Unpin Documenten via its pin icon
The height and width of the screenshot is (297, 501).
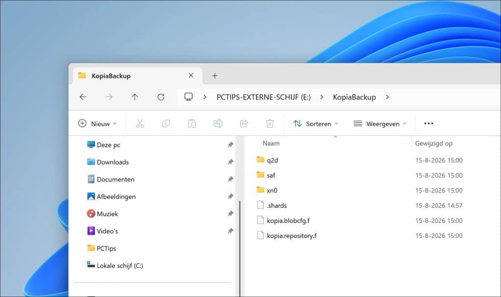coord(230,179)
